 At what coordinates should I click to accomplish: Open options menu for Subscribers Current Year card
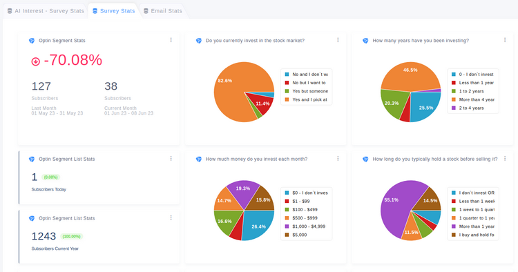pos(171,217)
